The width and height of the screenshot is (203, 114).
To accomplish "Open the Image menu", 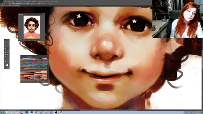I will (x=19, y=1).
